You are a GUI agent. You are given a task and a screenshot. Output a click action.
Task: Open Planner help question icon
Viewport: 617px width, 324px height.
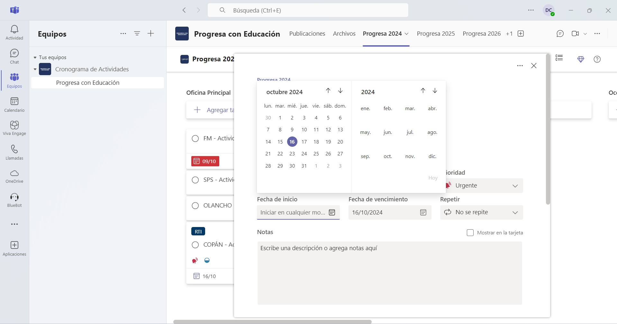[597, 59]
